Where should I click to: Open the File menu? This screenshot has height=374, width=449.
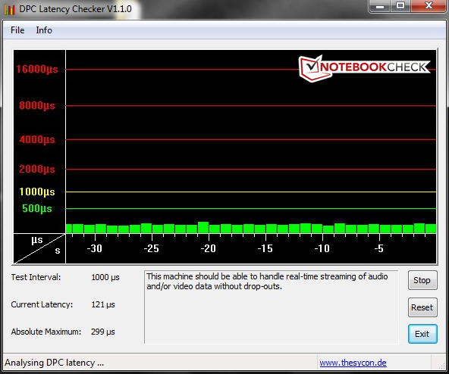pos(17,30)
